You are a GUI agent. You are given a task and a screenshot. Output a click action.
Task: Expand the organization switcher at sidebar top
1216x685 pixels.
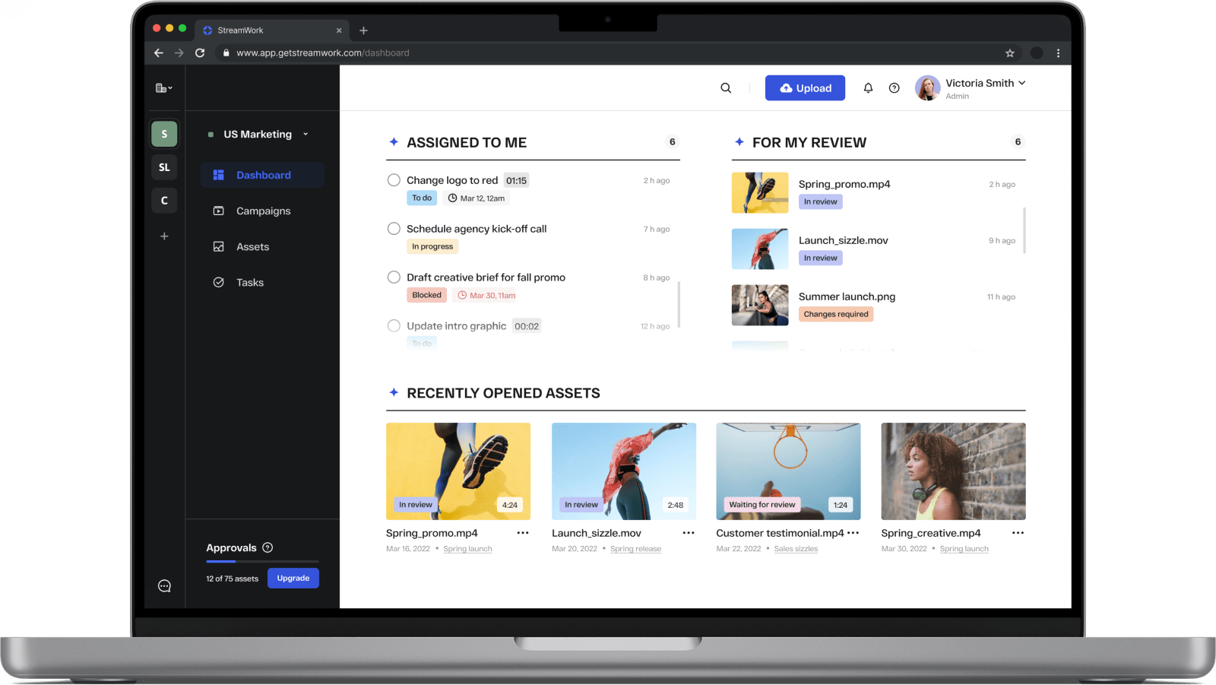pos(163,87)
